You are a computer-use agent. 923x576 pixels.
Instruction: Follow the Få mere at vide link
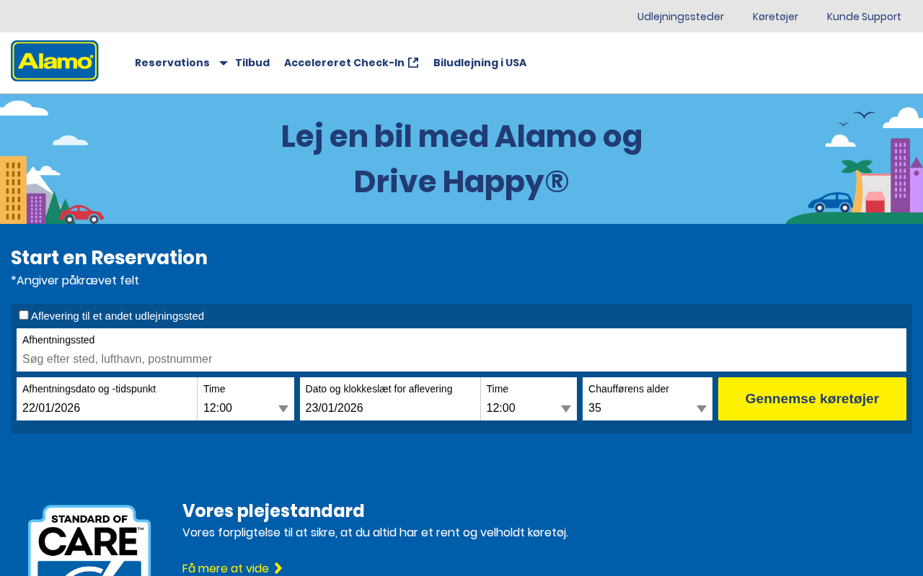[x=232, y=569]
